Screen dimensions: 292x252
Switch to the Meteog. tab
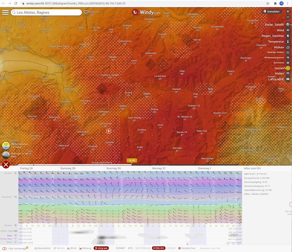click(x=85, y=248)
